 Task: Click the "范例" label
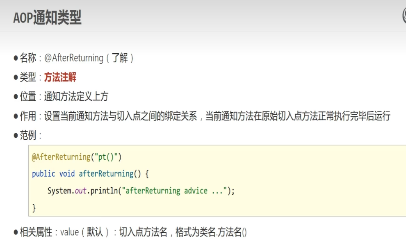tap(28, 135)
